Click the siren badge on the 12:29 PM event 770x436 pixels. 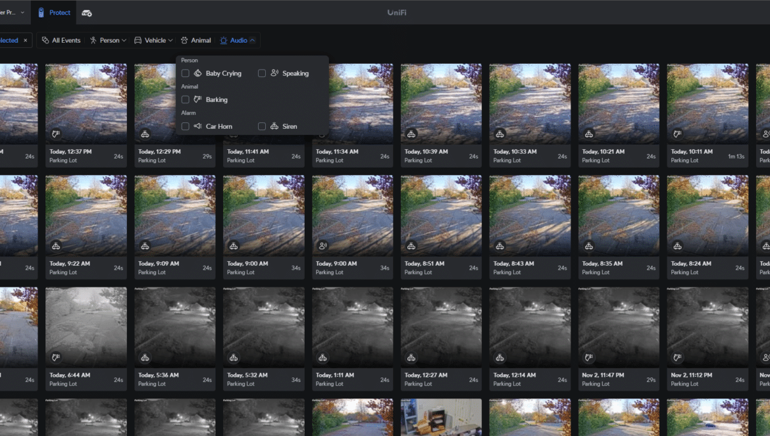[145, 134]
